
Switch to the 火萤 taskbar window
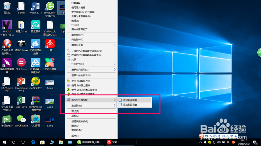click(119, 142)
